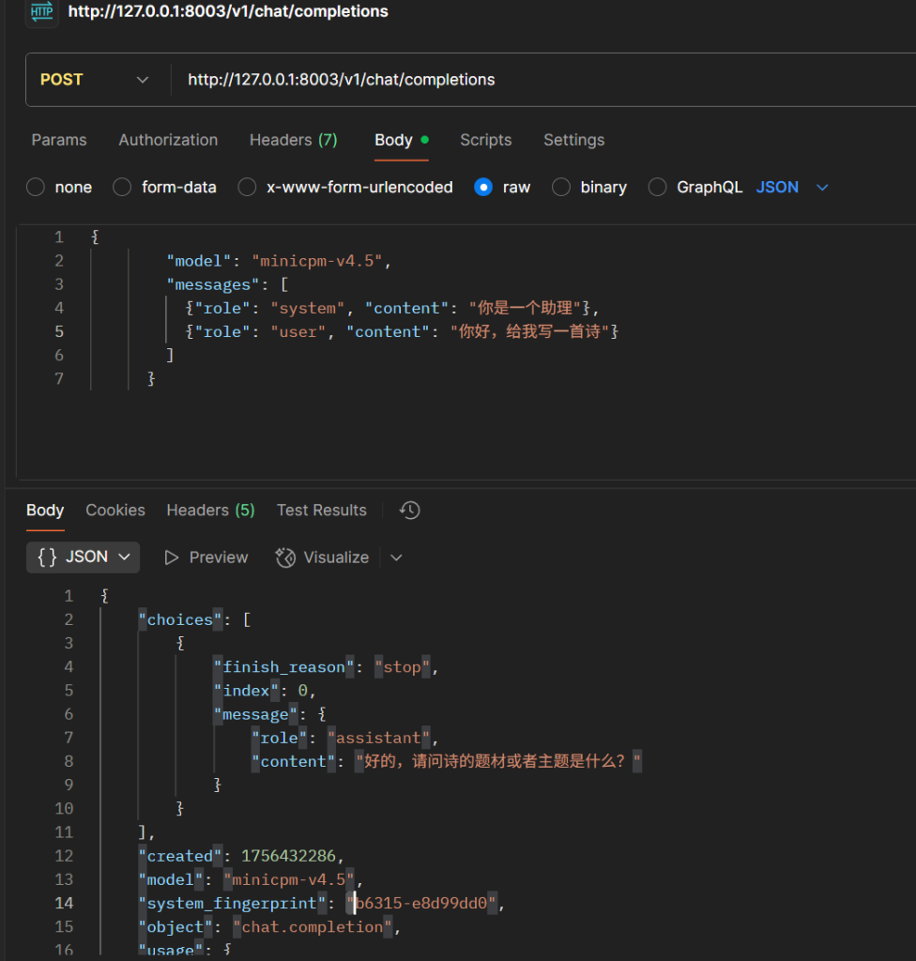Image resolution: width=916 pixels, height=961 pixels.
Task: Expand the chevron next to Visualize
Action: coord(396,557)
